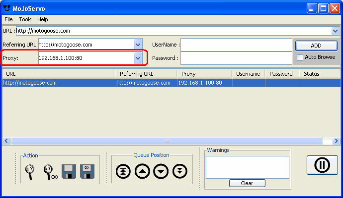
Task: Expand the Referring URL dropdown arrow
Action: (138, 45)
